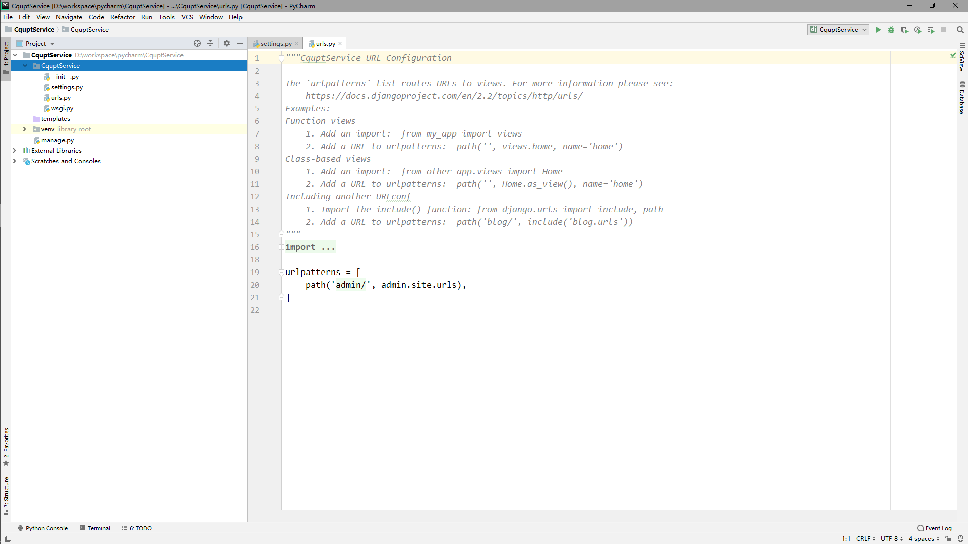Open the Terminal tool window
Viewport: 968px width, 544px height.
pyautogui.click(x=95, y=528)
